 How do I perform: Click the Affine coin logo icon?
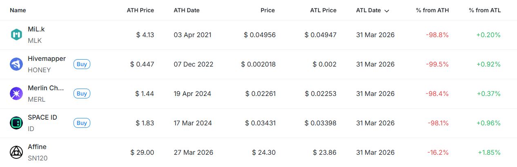[x=16, y=153]
